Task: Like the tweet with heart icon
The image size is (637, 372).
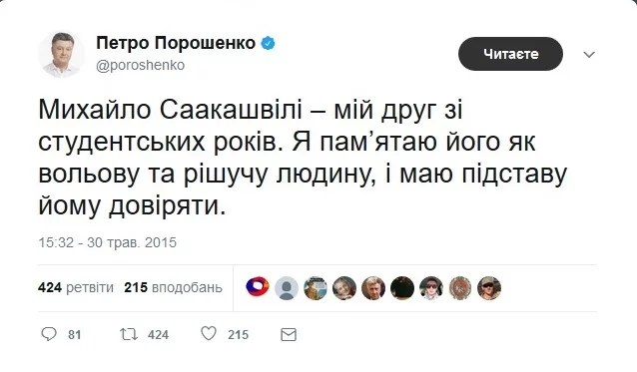Action: [x=209, y=334]
